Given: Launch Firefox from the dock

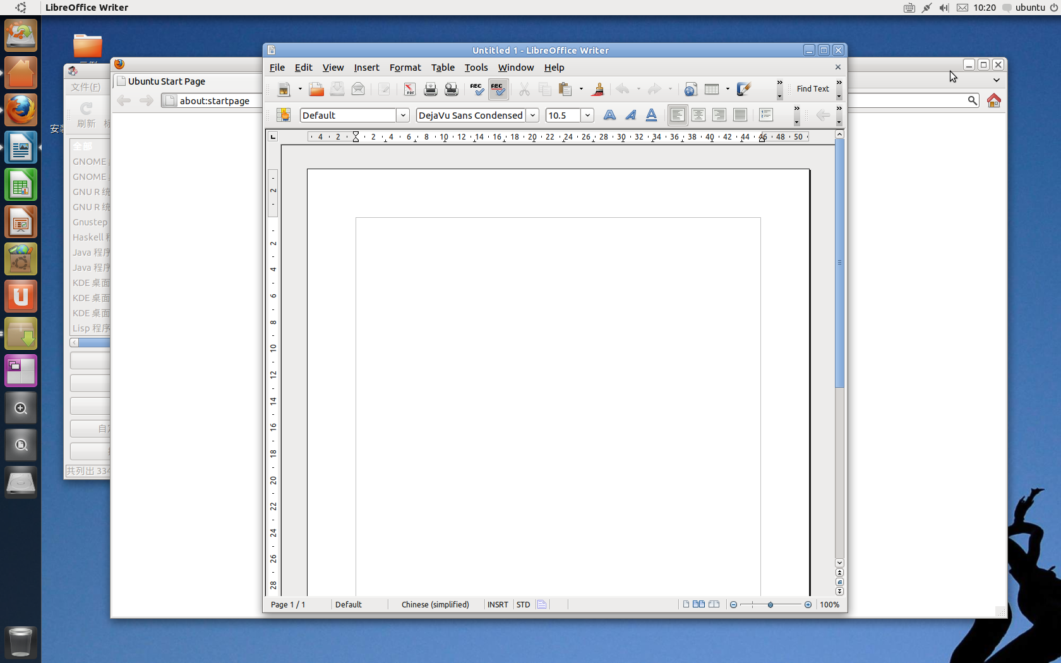Looking at the screenshot, I should [x=21, y=109].
